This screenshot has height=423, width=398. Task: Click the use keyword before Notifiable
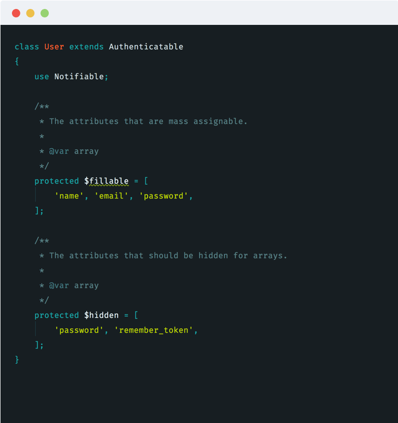(42, 77)
